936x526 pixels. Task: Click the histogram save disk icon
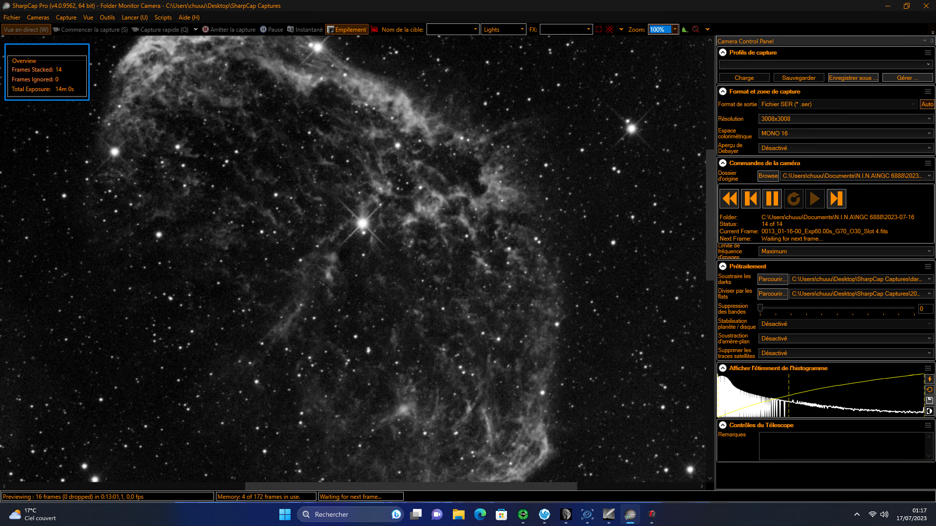point(930,400)
